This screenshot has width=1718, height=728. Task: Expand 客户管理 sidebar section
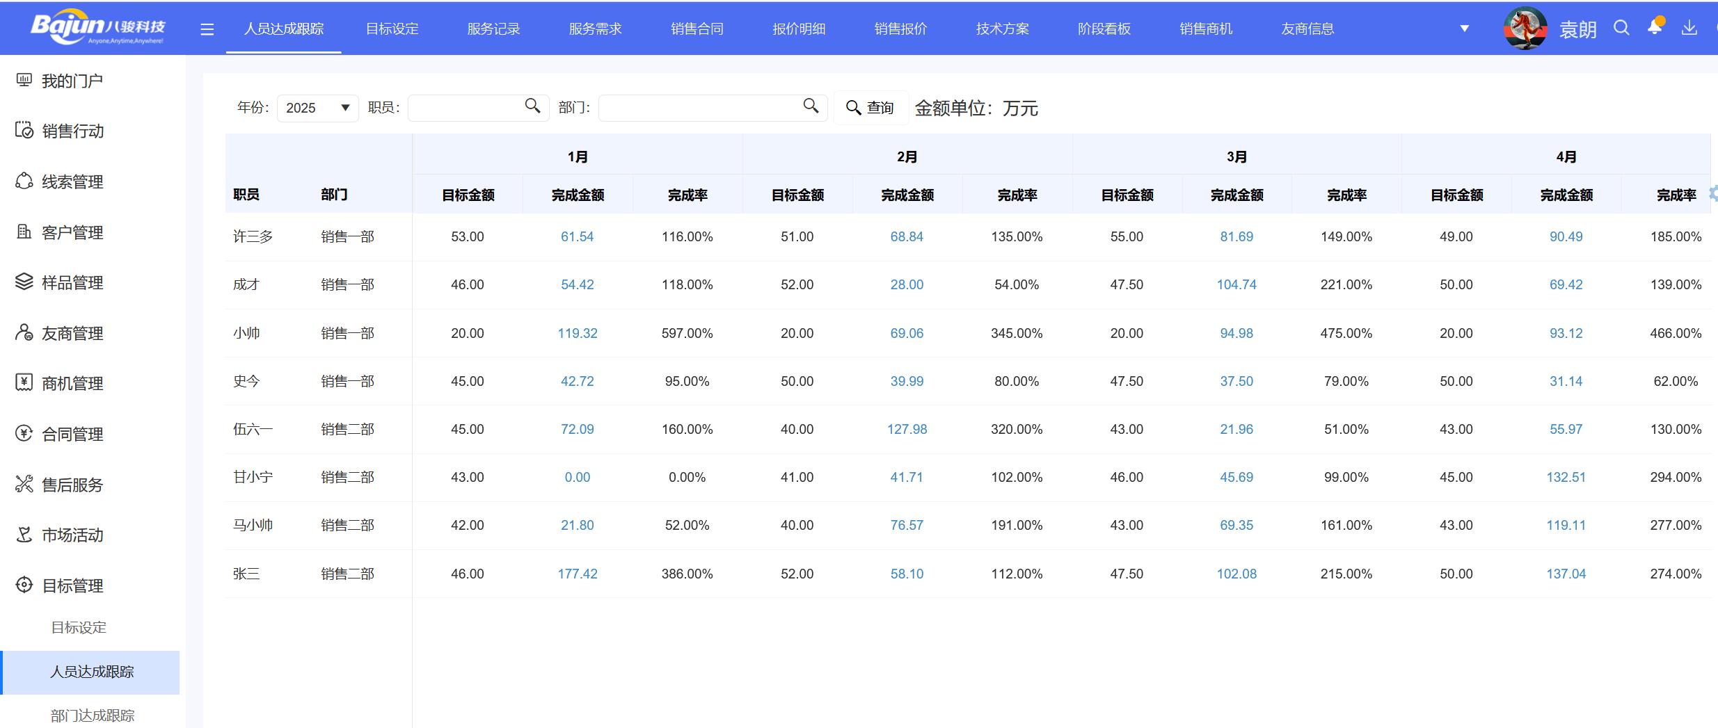pos(72,232)
